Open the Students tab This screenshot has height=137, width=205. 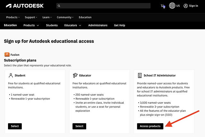[52, 25]
